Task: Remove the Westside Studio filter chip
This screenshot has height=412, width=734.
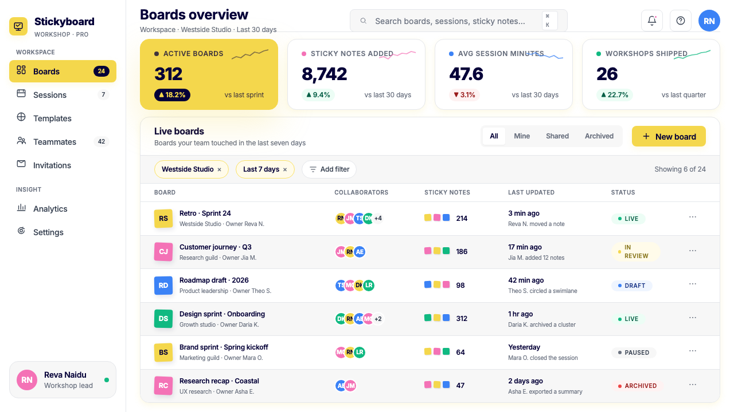Action: (x=219, y=169)
